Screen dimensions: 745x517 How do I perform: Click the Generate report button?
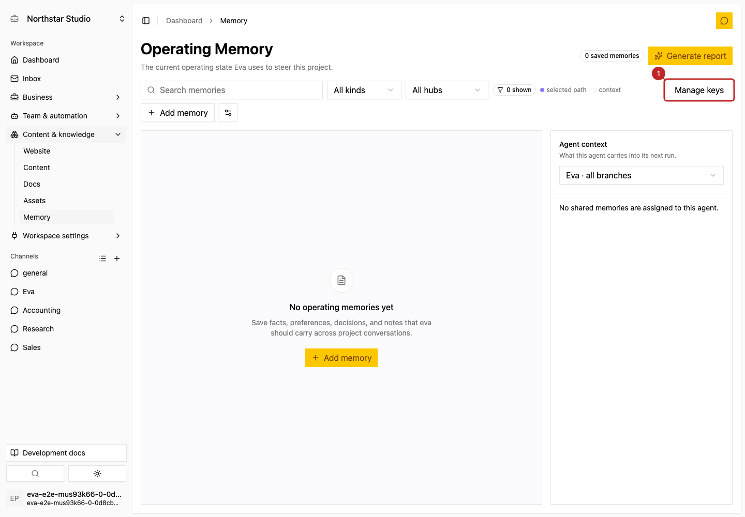pyautogui.click(x=690, y=56)
